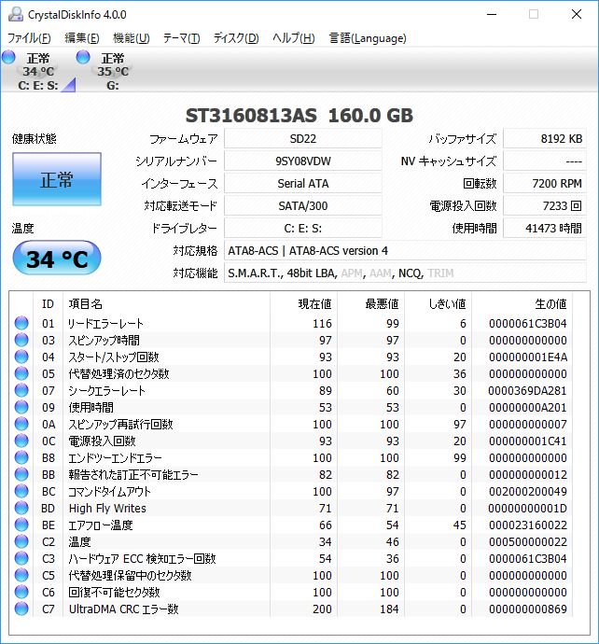Click status orb for attribute C5 代替処理保留中のセクタ数
Image resolution: width=599 pixels, height=644 pixels.
click(21, 576)
